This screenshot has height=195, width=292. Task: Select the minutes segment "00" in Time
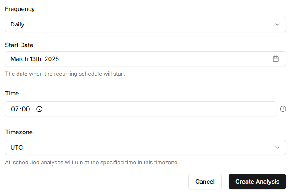click(x=26, y=109)
